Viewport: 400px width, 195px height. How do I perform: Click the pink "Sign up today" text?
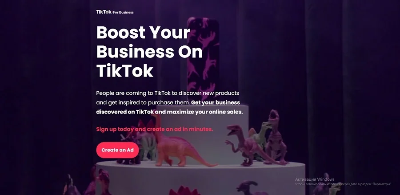(154, 129)
